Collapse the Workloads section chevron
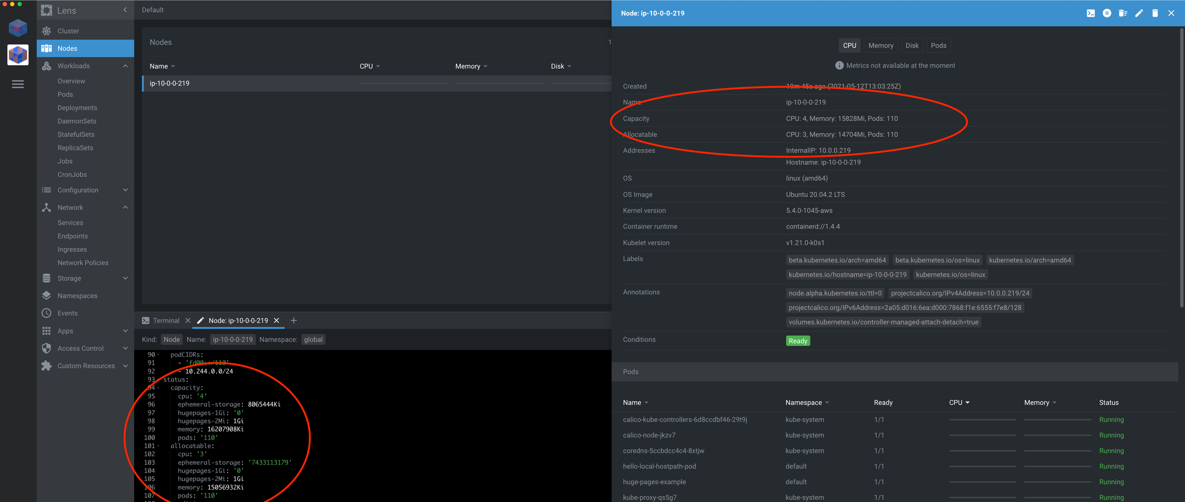This screenshot has width=1185, height=502. click(125, 66)
